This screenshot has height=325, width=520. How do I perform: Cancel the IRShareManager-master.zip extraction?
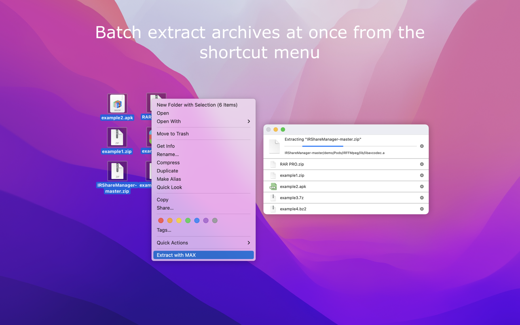[x=422, y=146]
